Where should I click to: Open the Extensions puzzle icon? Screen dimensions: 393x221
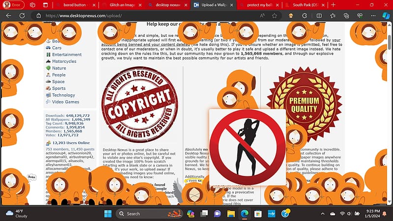point(304,16)
